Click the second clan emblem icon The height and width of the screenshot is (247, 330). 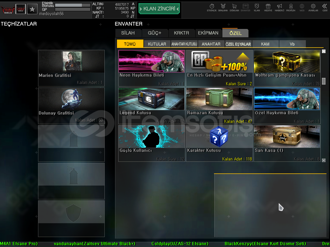point(21,9)
